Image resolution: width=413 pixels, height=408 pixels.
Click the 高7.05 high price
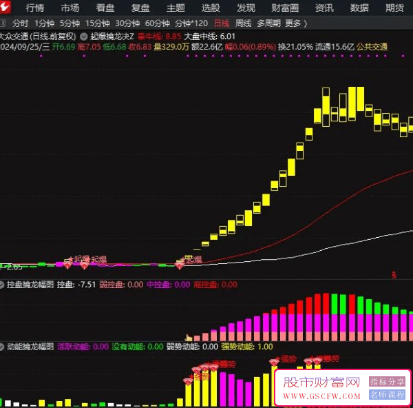[x=89, y=47]
